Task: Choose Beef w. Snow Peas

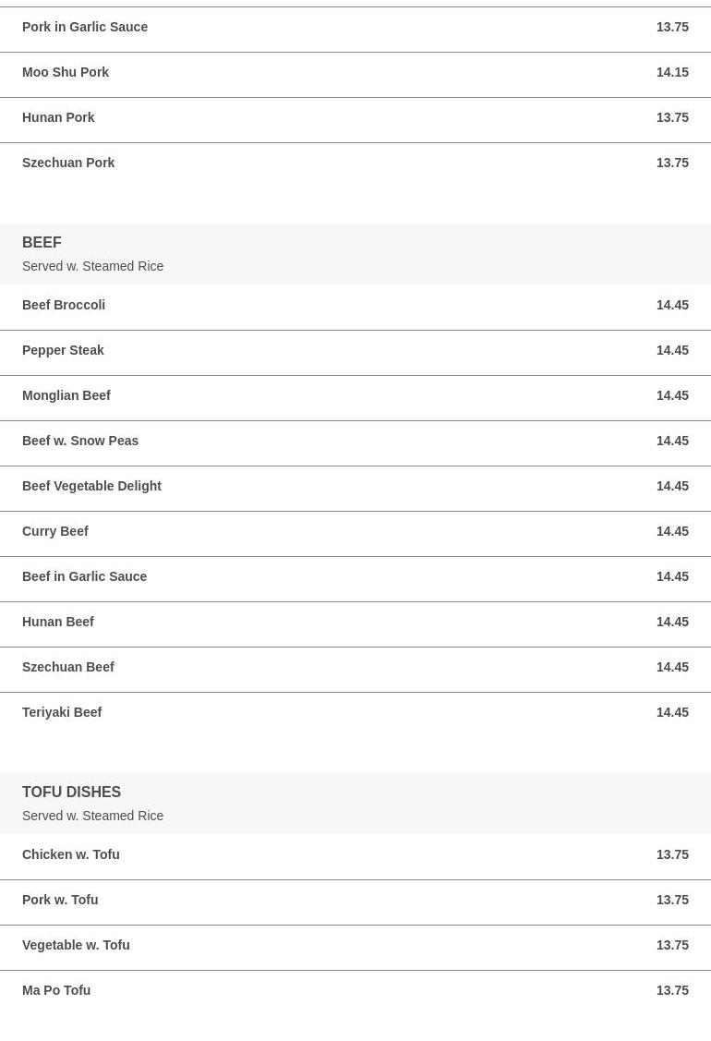Action: [355, 442]
